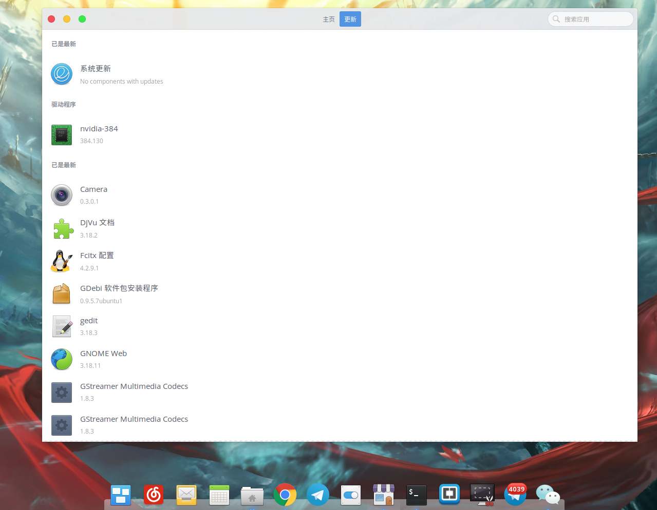
Task: Select the 更新 (Updates) tab
Action: coord(350,19)
